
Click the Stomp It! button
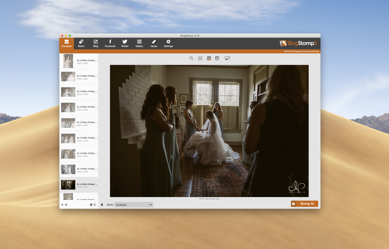(304, 204)
